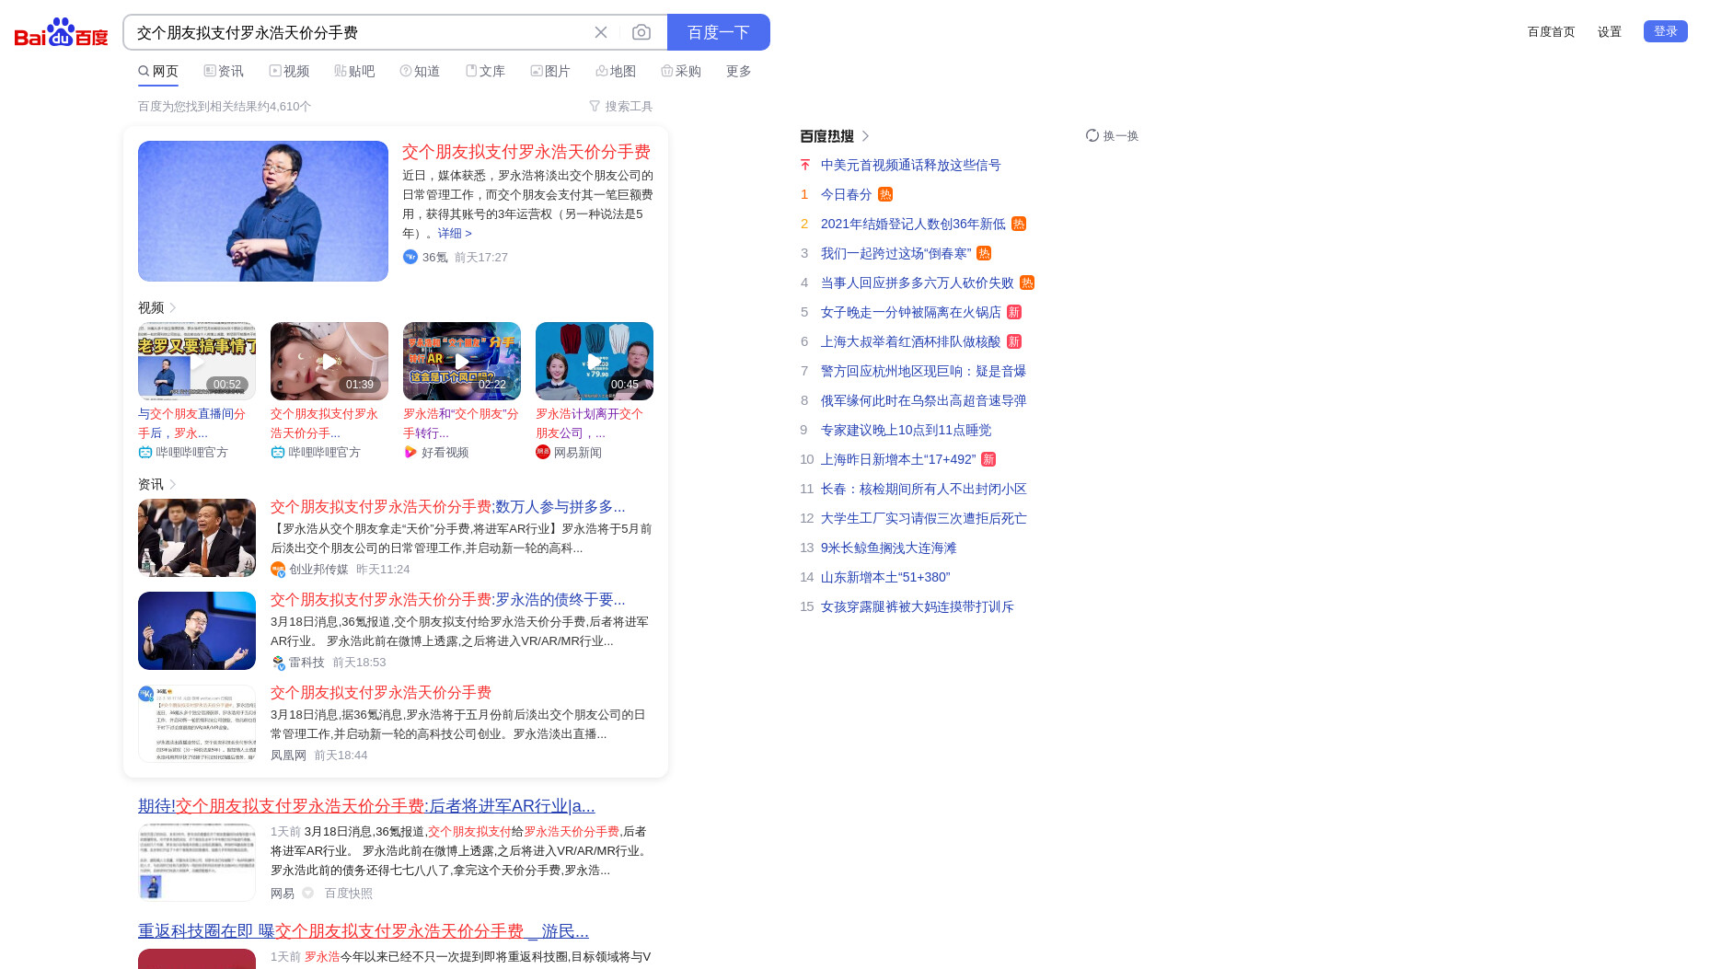Open news 罗永浩的债终于要 article
This screenshot has height=969, width=1710.
448,600
